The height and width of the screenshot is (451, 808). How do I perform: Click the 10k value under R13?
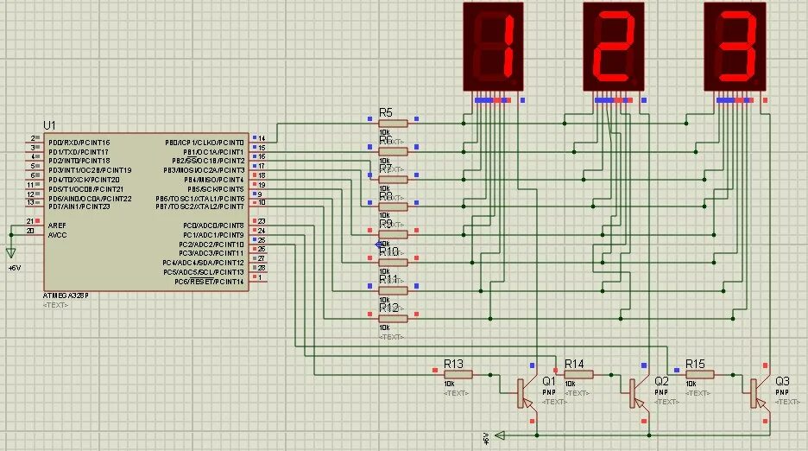[450, 384]
